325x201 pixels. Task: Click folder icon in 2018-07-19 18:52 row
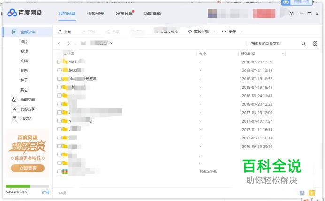(x=65, y=79)
